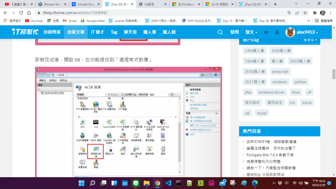Switch to the Bitnami for X tab

pos(52,4)
